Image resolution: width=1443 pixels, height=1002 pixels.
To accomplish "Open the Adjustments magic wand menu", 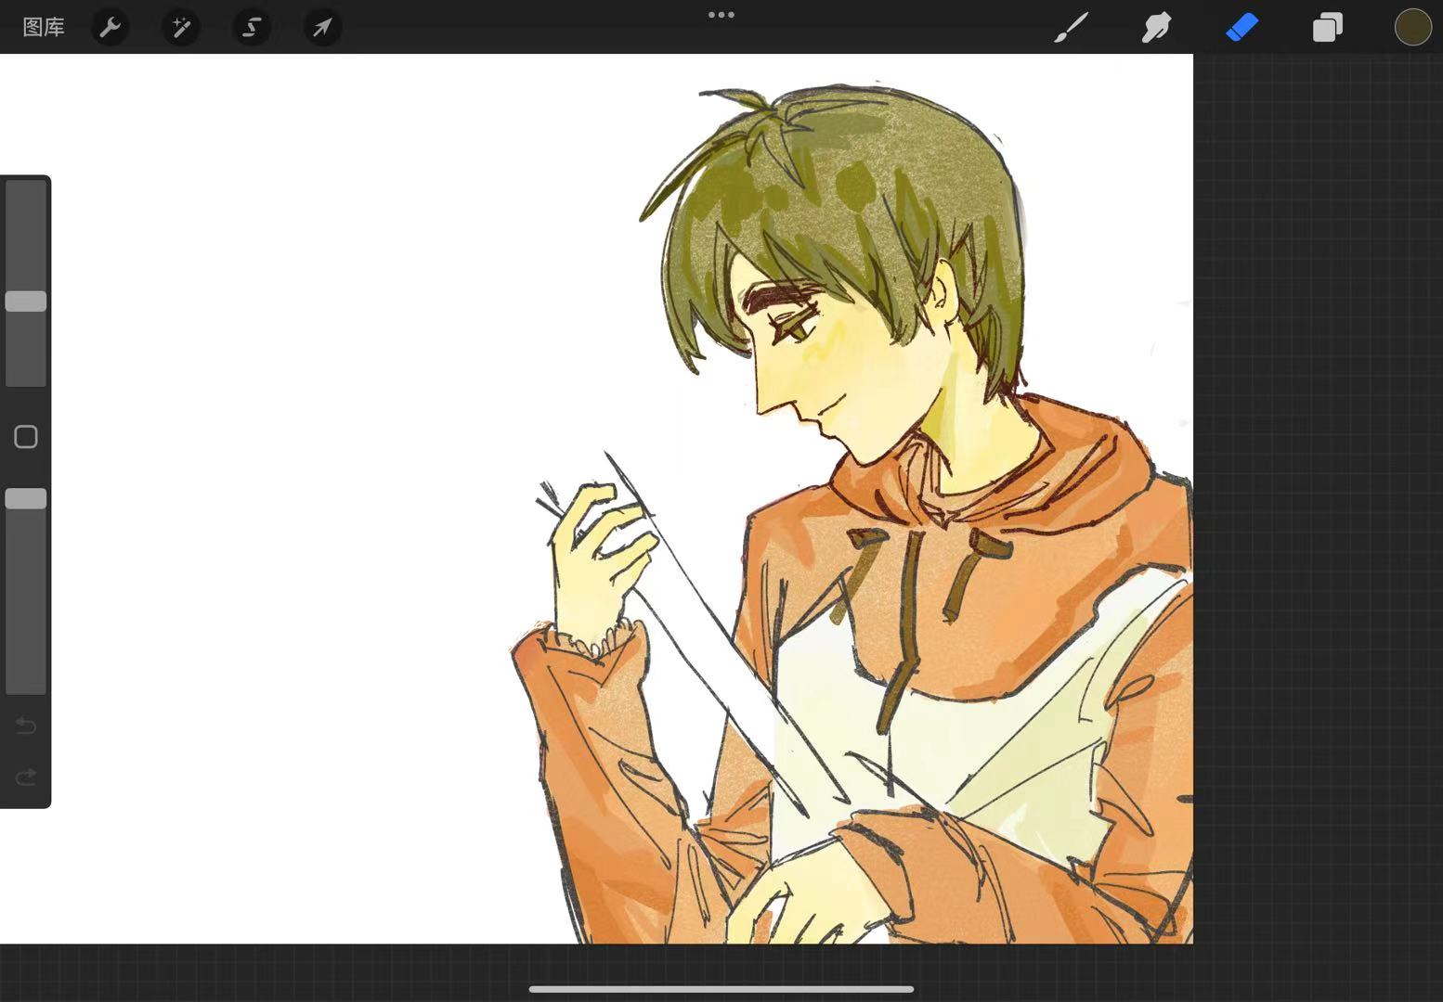I will [x=181, y=28].
